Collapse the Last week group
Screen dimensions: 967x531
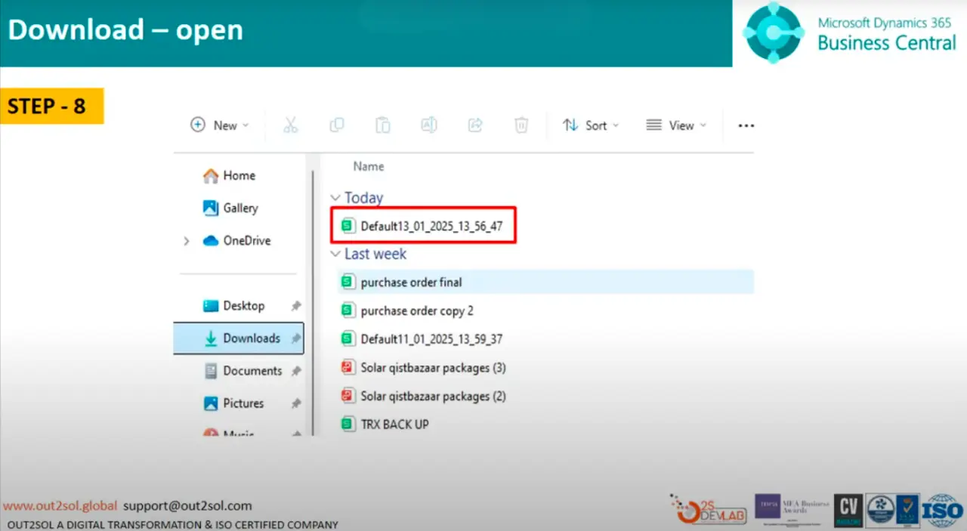point(335,255)
